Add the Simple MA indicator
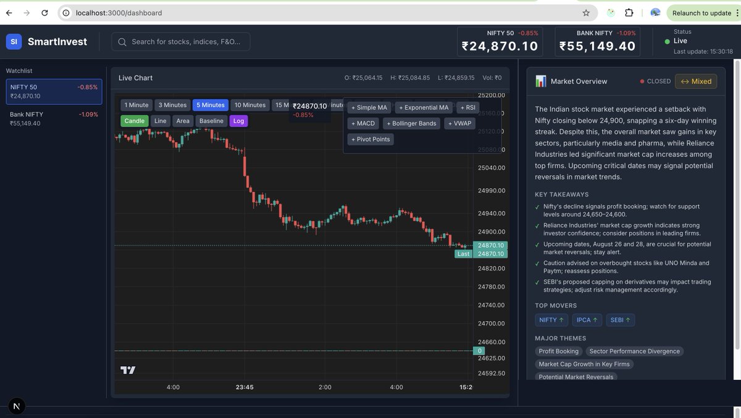This screenshot has width=741, height=418. pyautogui.click(x=369, y=107)
